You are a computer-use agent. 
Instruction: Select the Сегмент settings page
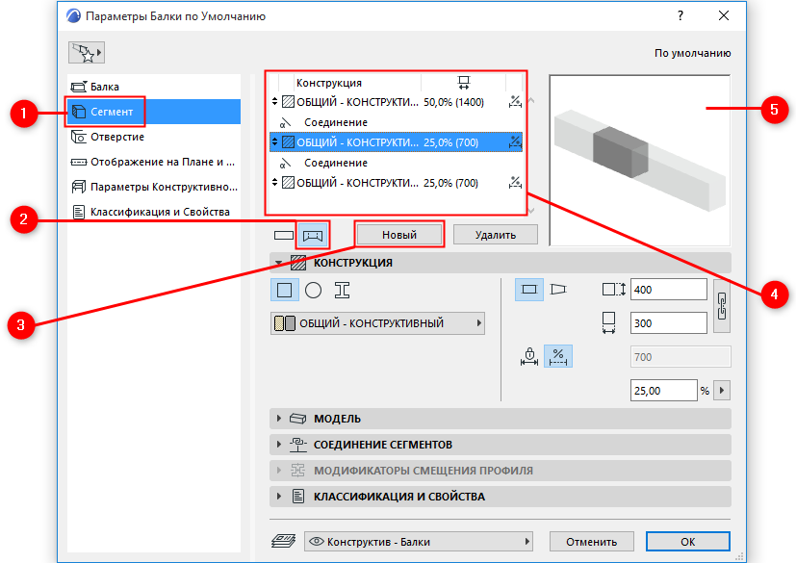coord(154,112)
